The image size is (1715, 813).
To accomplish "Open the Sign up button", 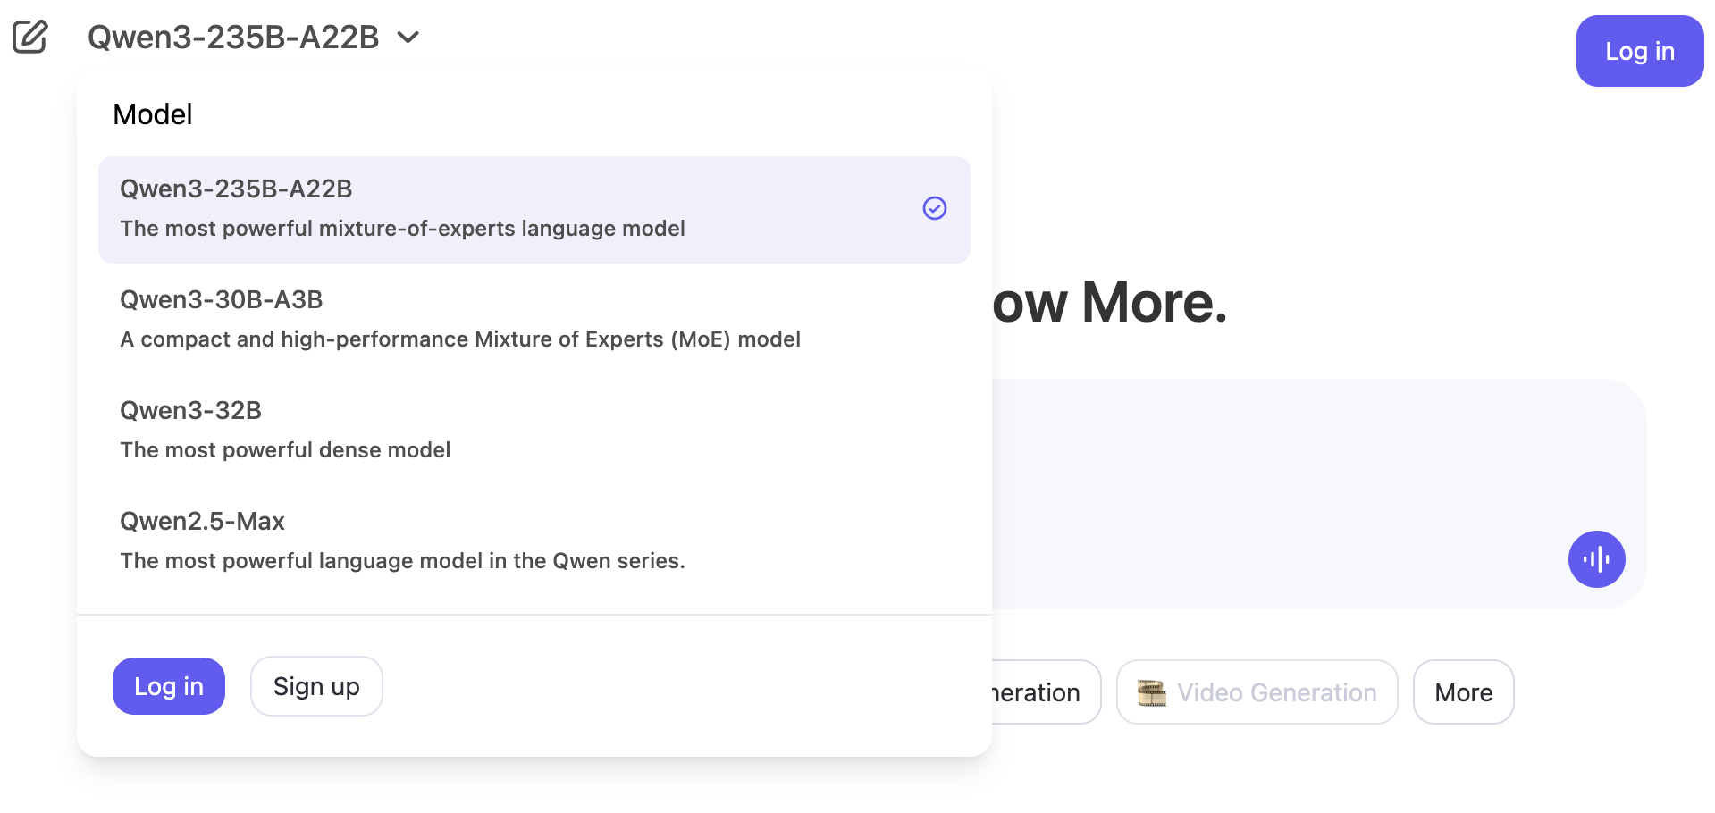I will pyautogui.click(x=316, y=686).
